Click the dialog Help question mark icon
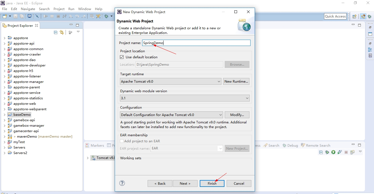The height and width of the screenshot is (194, 374). pos(122,183)
